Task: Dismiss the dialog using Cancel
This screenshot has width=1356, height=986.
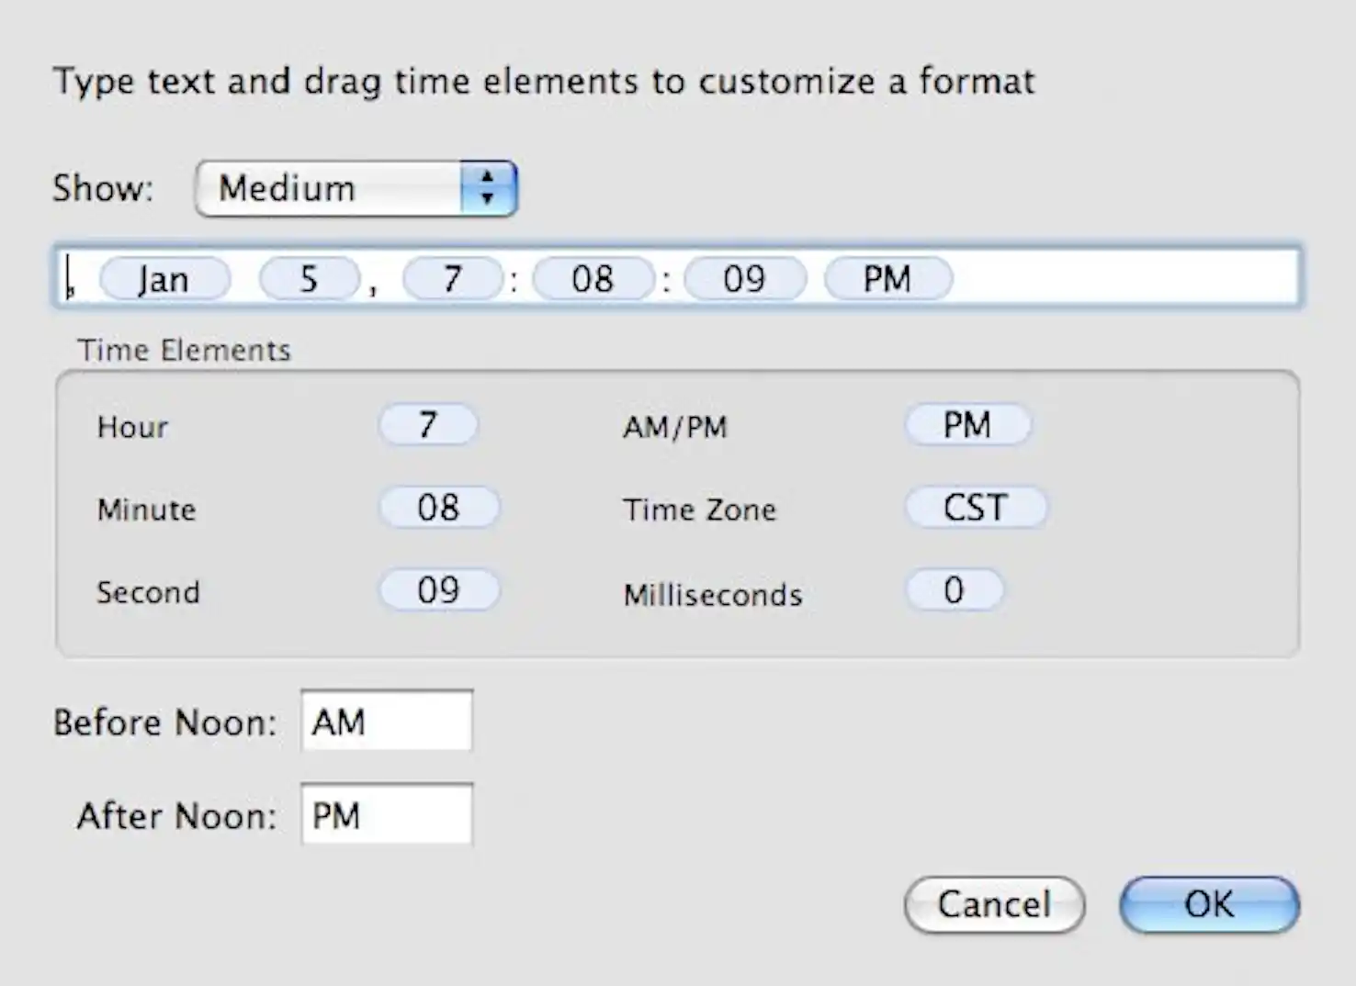Action: click(x=994, y=904)
